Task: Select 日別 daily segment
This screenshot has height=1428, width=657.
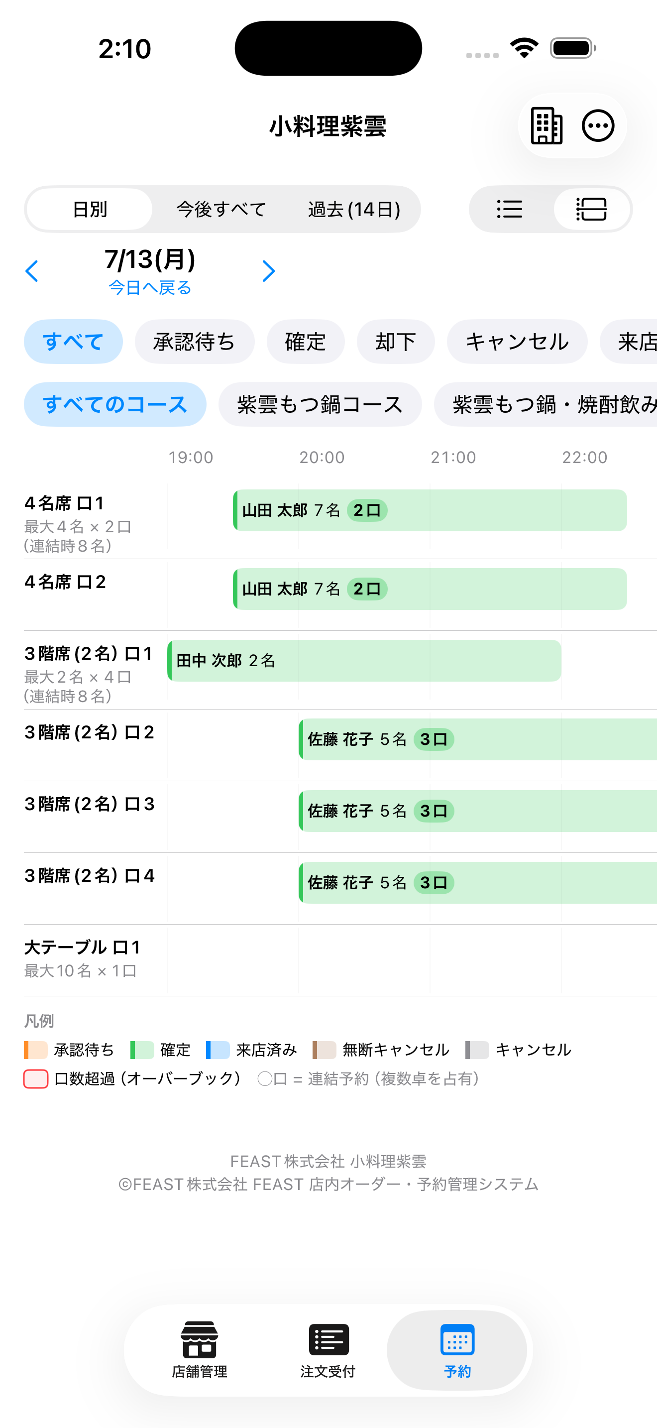Action: pyautogui.click(x=90, y=209)
